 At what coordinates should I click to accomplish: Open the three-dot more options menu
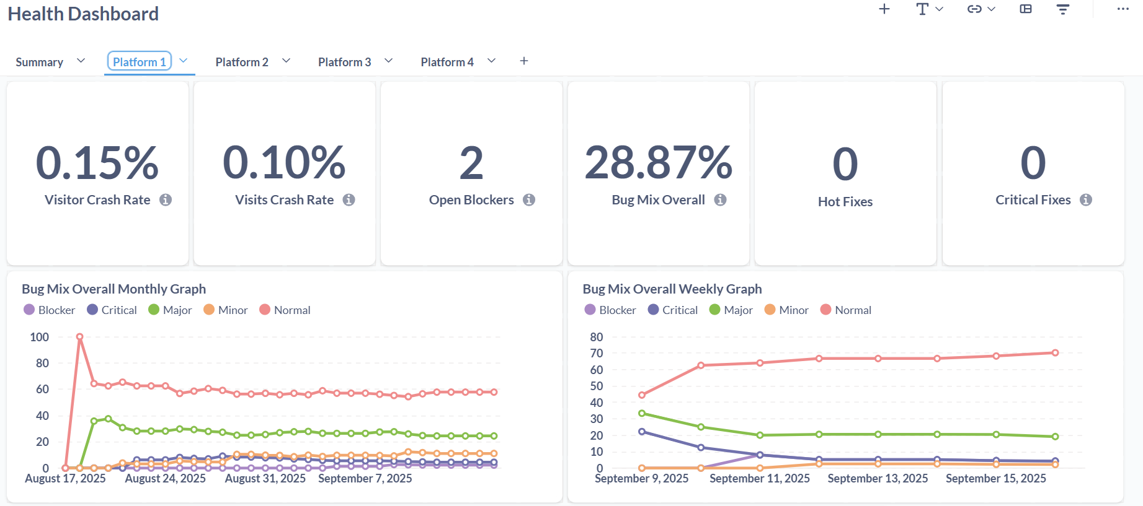1123,9
